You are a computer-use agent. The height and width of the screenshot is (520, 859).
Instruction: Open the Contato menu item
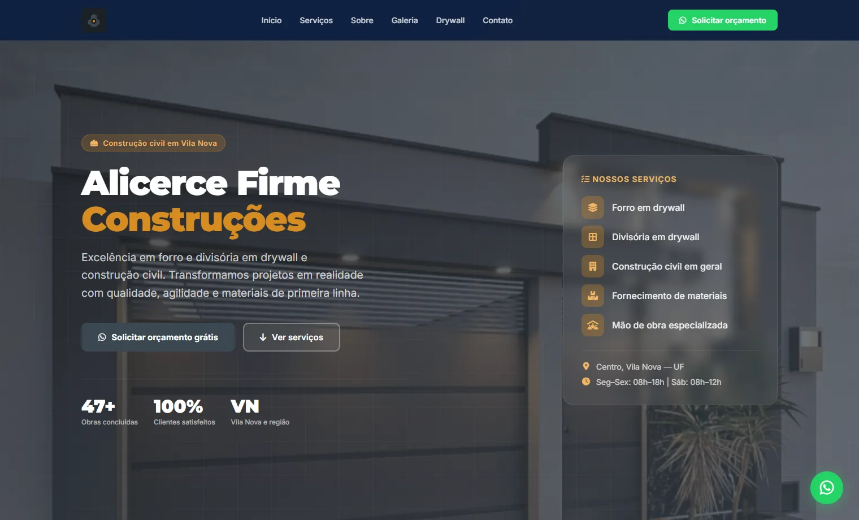(497, 20)
